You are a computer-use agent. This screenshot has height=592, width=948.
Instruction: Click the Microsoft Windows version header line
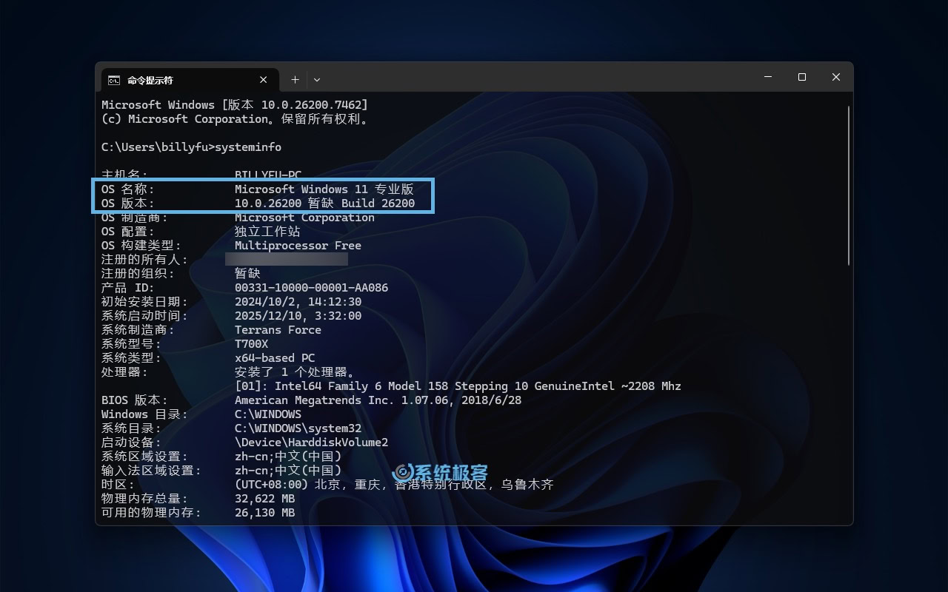(x=233, y=104)
